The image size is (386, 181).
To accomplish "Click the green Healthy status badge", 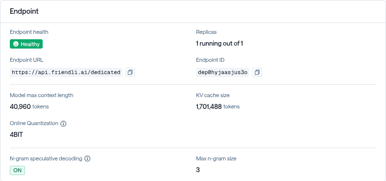I will click(x=26, y=44).
